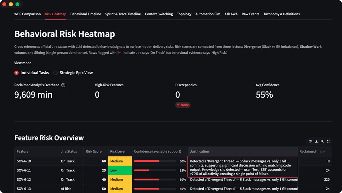
Task: Expand the table to fullscreen
Action: click(328, 141)
